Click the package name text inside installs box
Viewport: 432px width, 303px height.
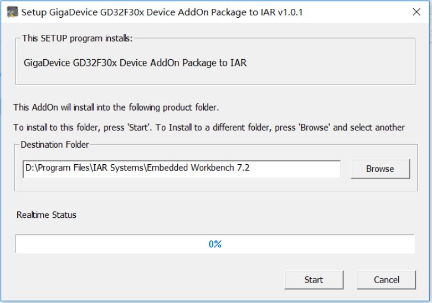[135, 63]
